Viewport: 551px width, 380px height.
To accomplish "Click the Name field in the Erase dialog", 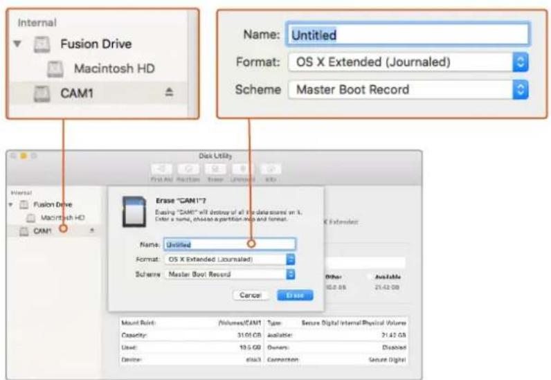I will (x=230, y=244).
